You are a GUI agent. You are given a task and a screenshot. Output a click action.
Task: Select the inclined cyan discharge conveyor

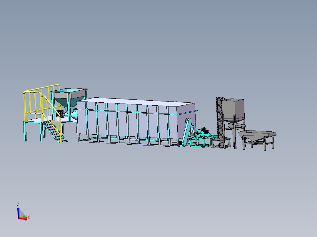click(187, 132)
